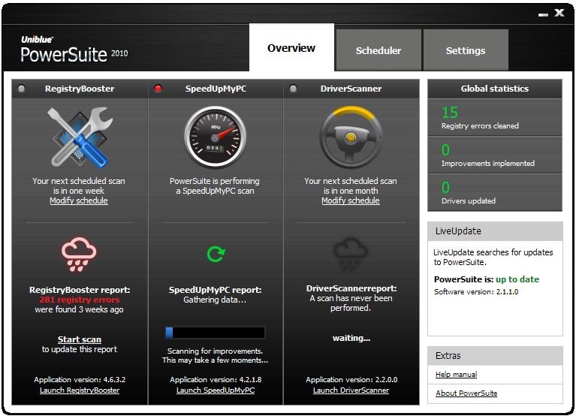Open the Settings tab
This screenshot has height=416, width=576.
pyautogui.click(x=466, y=50)
